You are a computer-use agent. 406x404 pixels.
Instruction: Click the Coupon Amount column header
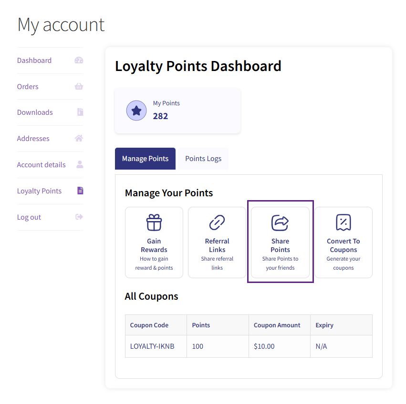point(277,325)
